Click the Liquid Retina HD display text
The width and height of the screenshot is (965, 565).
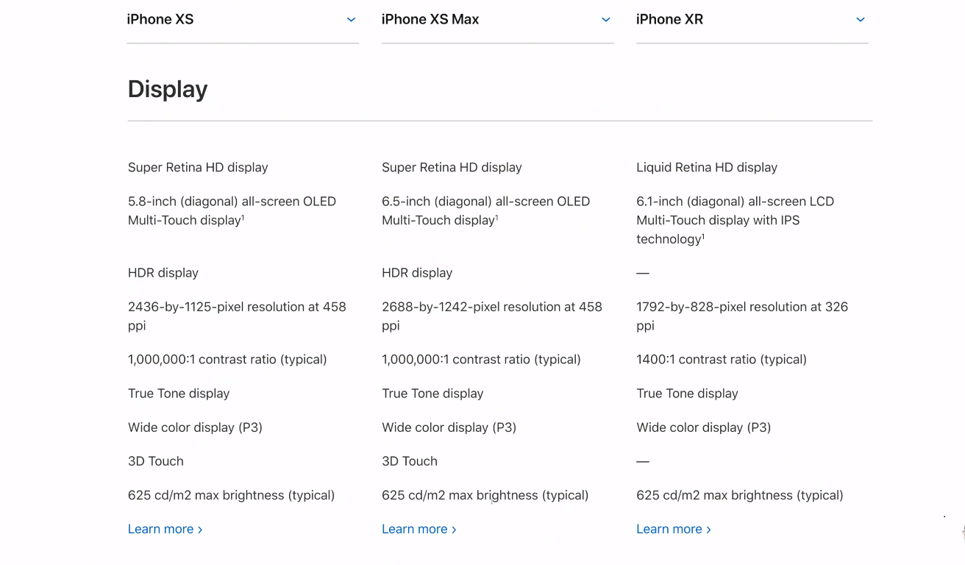pyautogui.click(x=707, y=167)
